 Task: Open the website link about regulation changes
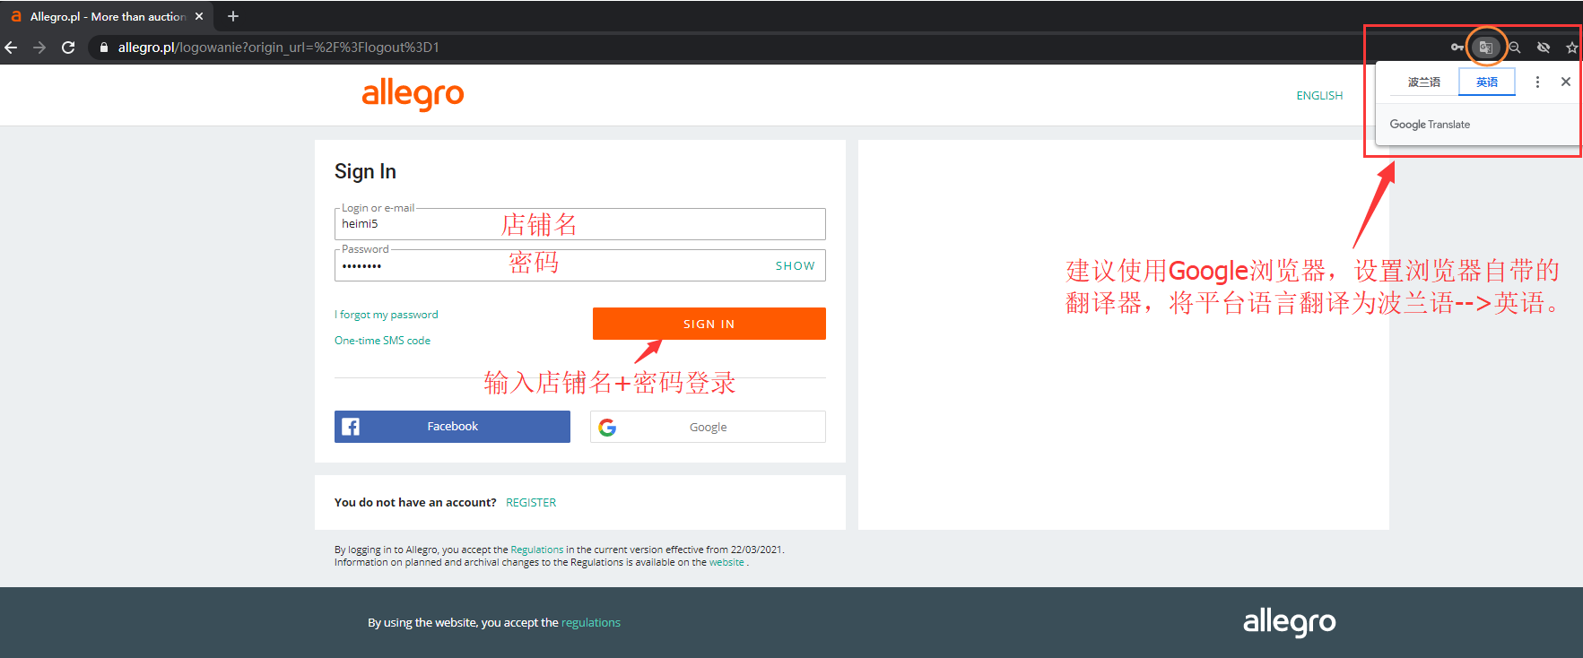726,562
